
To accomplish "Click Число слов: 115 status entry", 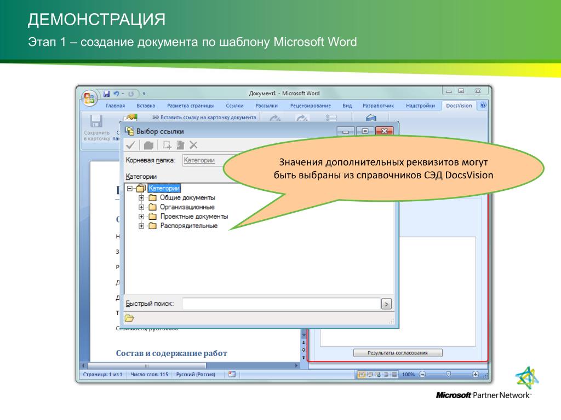I will (149, 375).
